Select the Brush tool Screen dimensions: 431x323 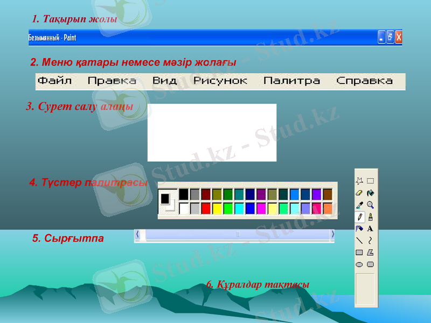pos(371,216)
